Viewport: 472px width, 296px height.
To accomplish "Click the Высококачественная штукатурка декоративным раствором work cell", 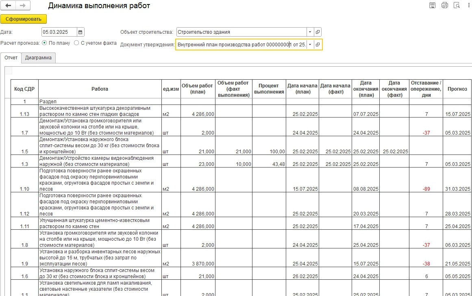I will click(100, 111).
